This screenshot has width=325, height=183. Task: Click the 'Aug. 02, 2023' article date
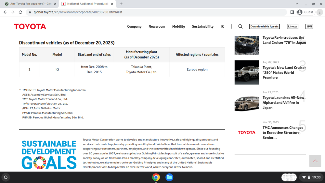pos(271,62)
